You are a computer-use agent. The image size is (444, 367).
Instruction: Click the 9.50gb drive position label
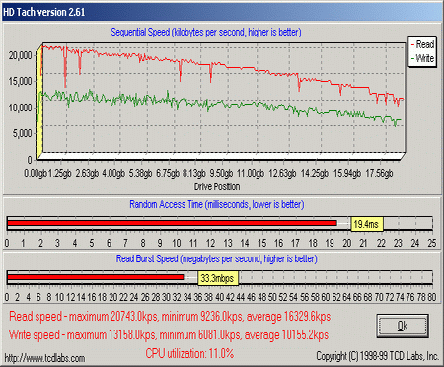(x=221, y=173)
